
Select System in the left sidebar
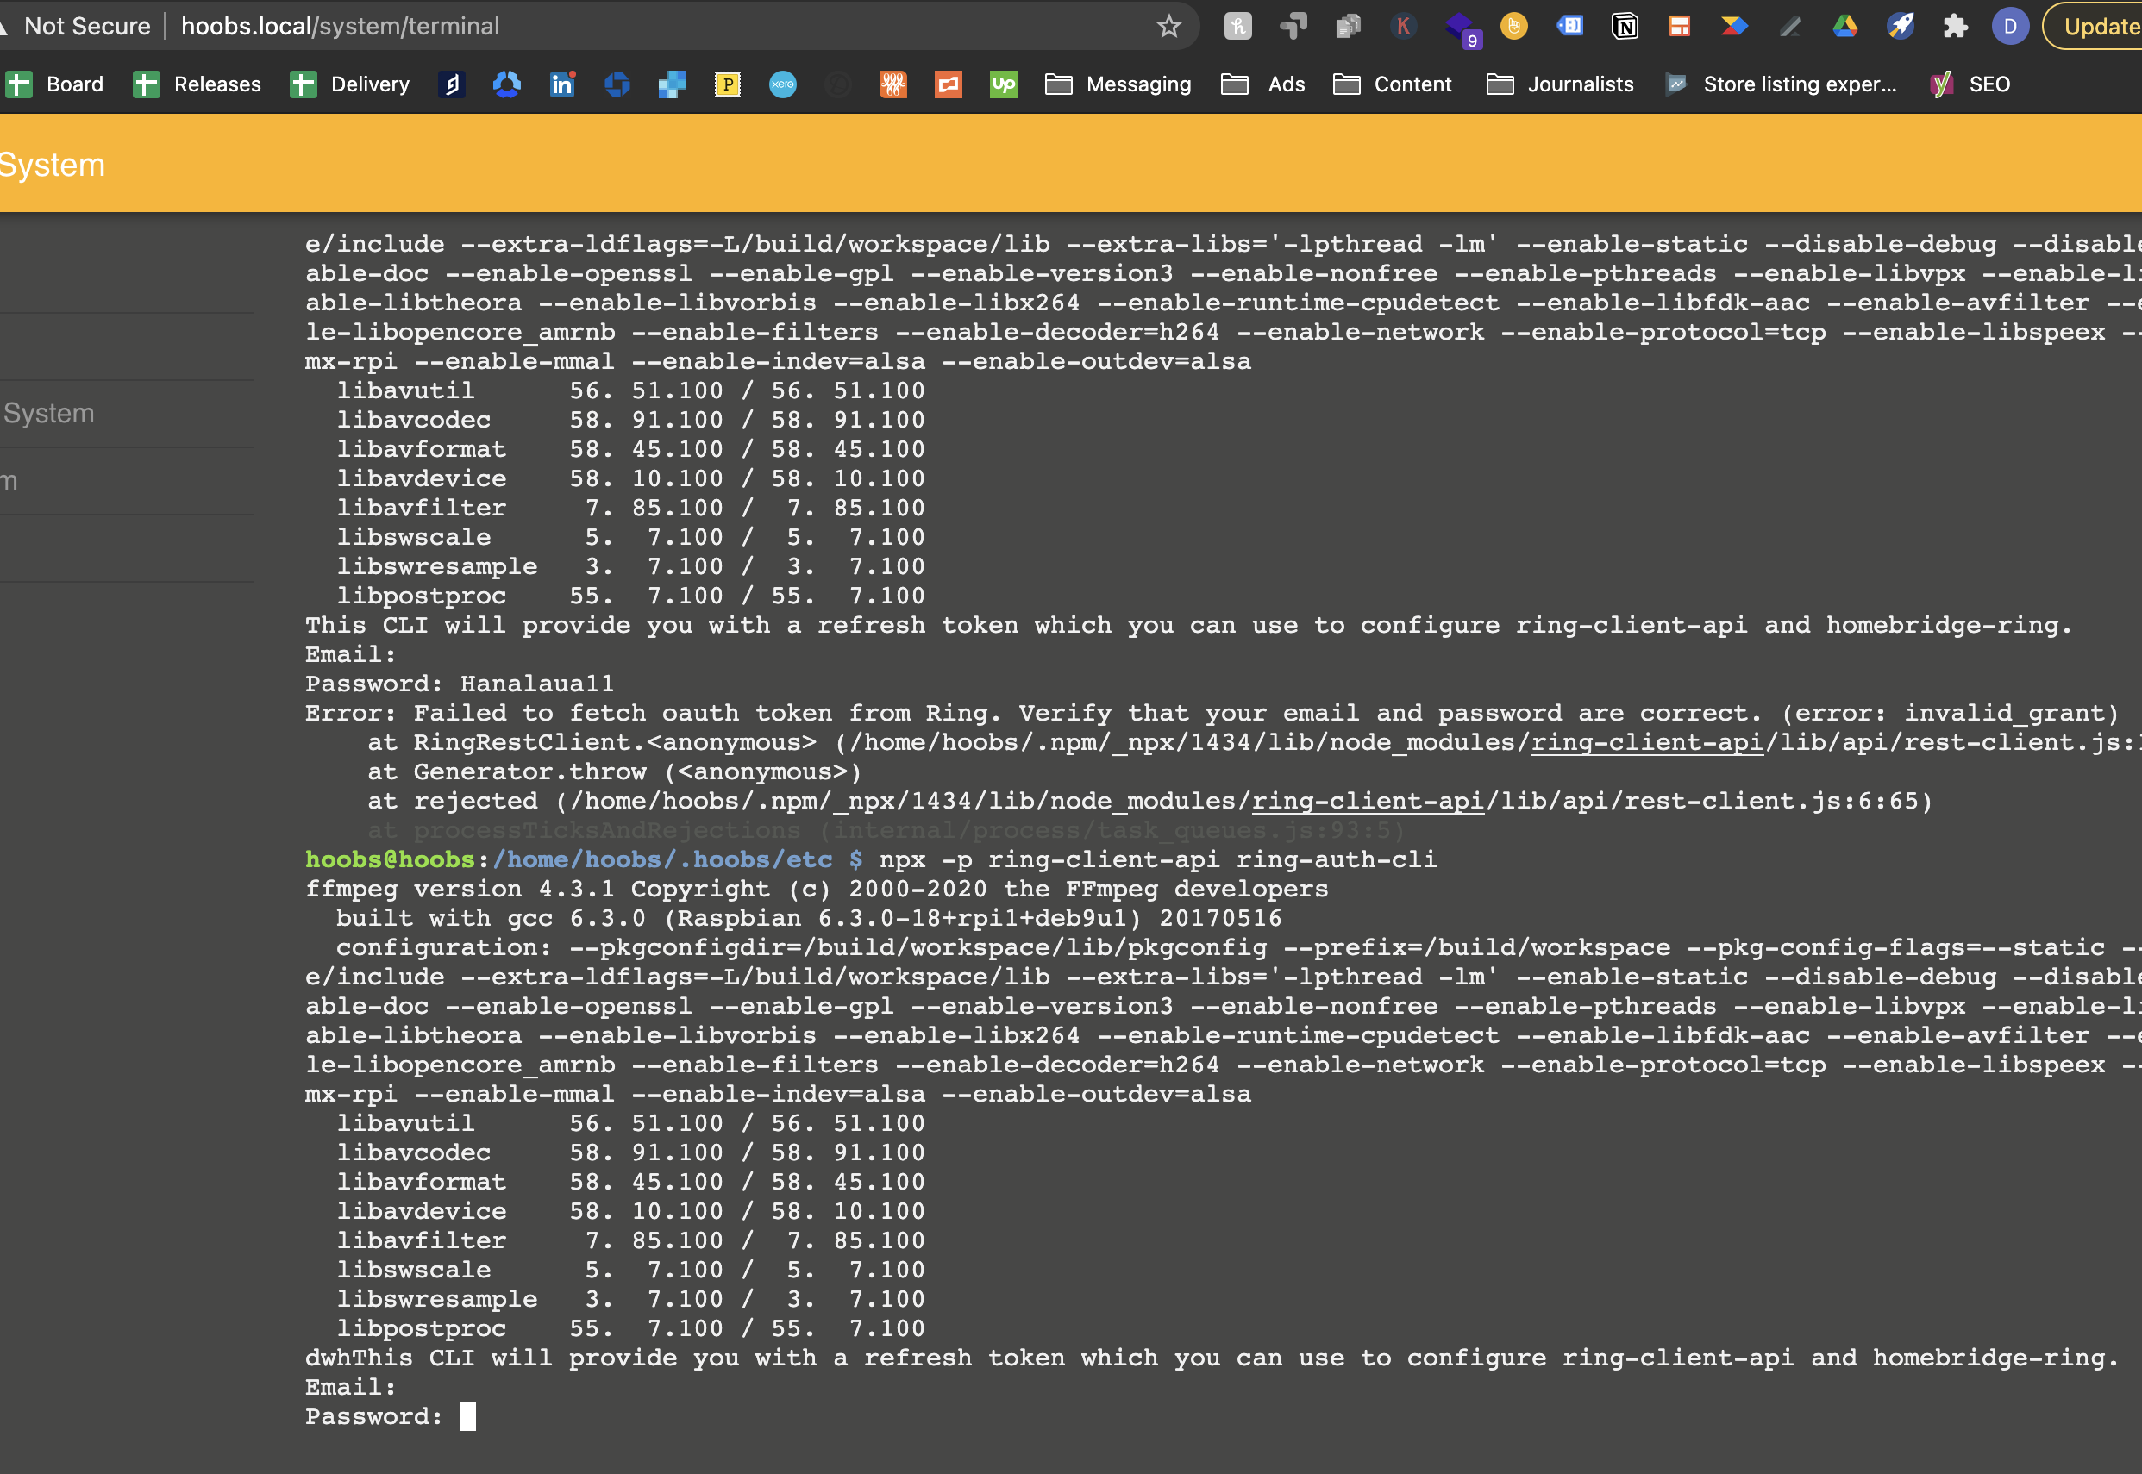click(49, 413)
